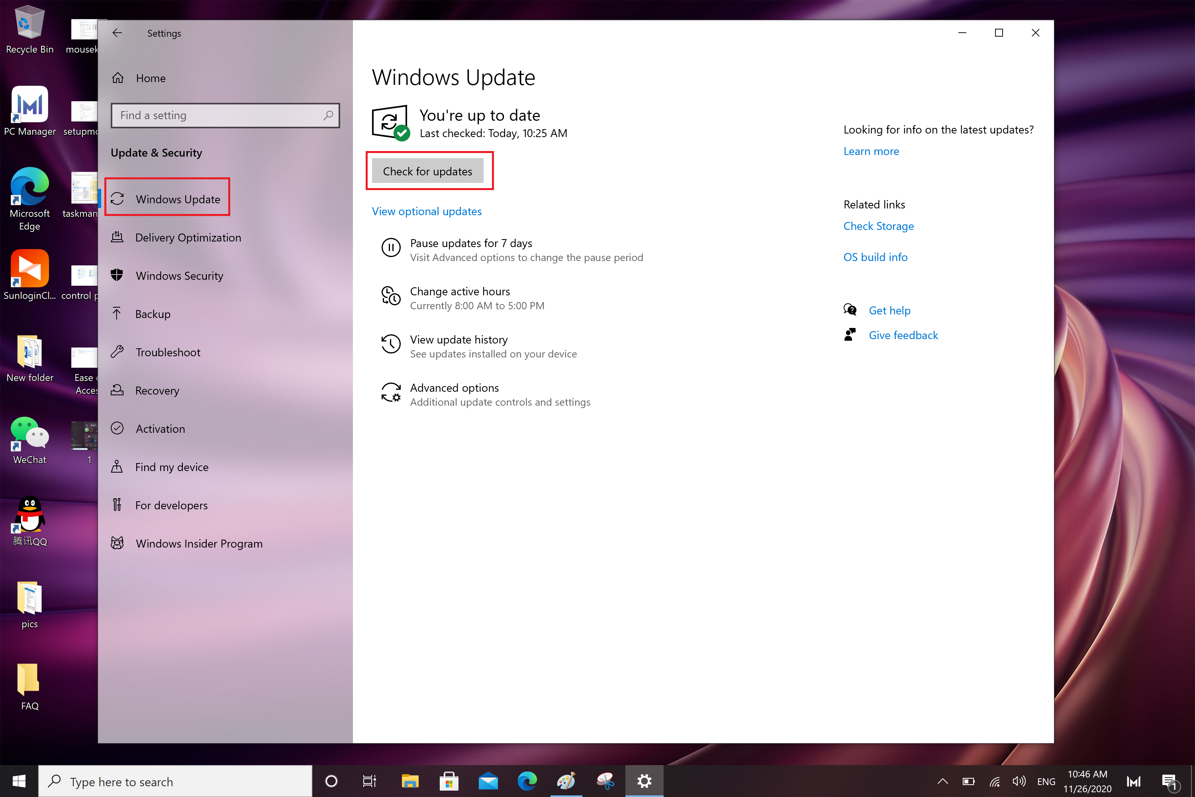Click the magnifier icon in Find a setting
The height and width of the screenshot is (797, 1195).
[328, 116]
